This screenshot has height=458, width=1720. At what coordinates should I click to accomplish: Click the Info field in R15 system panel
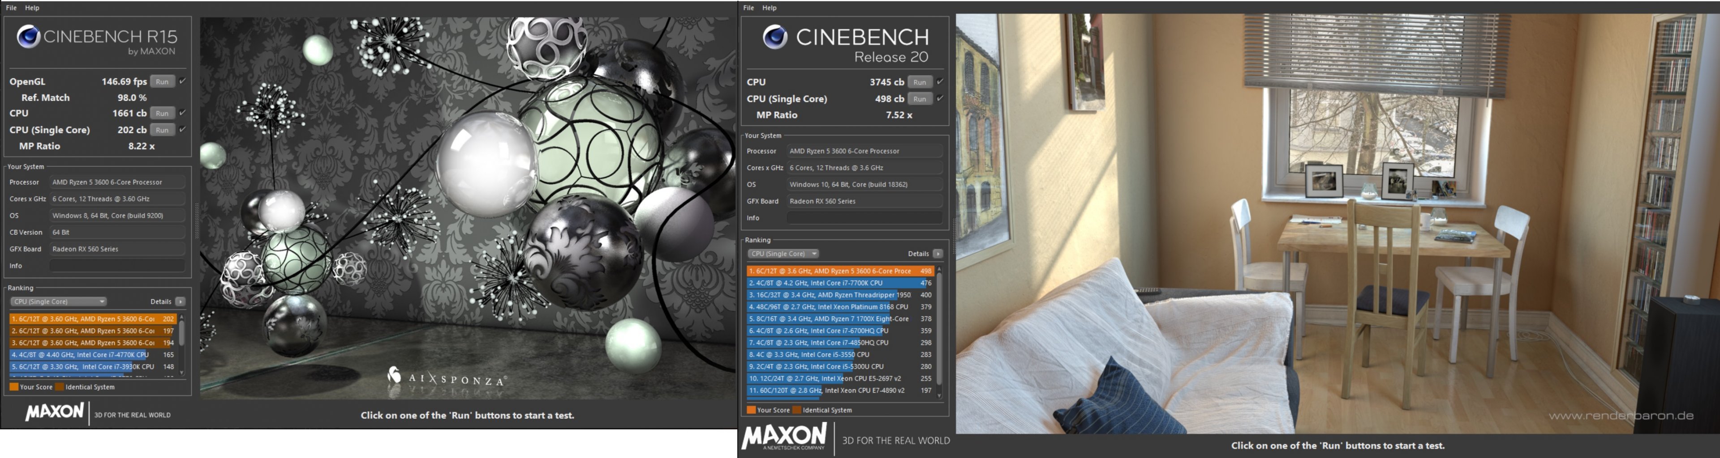(117, 266)
